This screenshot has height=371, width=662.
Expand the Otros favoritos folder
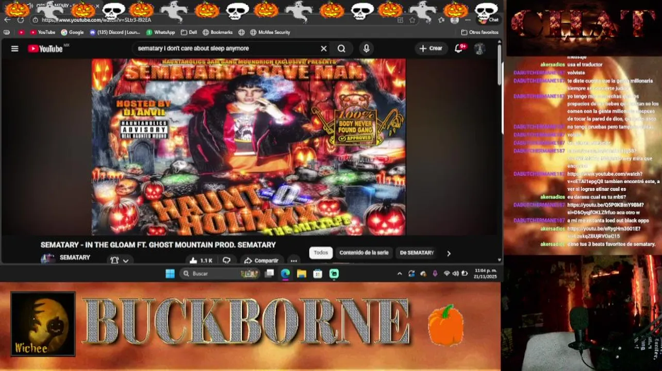click(x=479, y=32)
